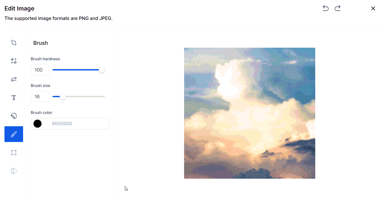This screenshot has height=197, width=385.
Task: Select the frame tool with corner handles
Action: [x=14, y=152]
